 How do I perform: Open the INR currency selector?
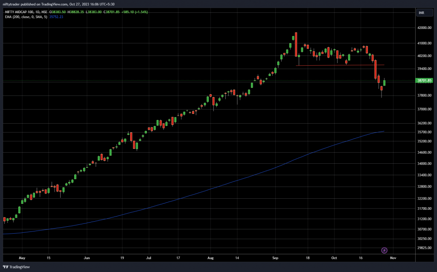coord(425,13)
